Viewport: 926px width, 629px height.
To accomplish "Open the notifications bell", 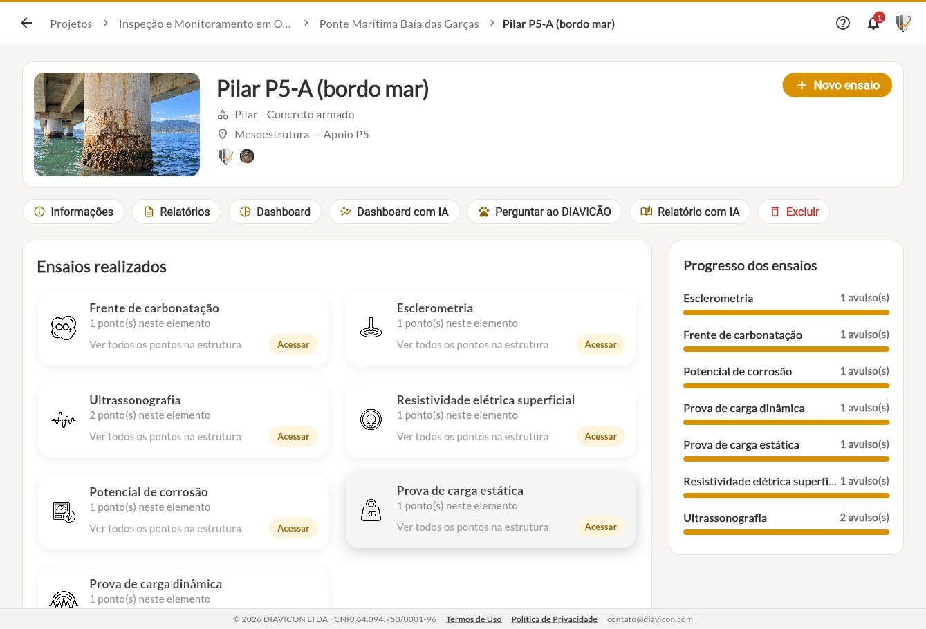I will (x=873, y=23).
